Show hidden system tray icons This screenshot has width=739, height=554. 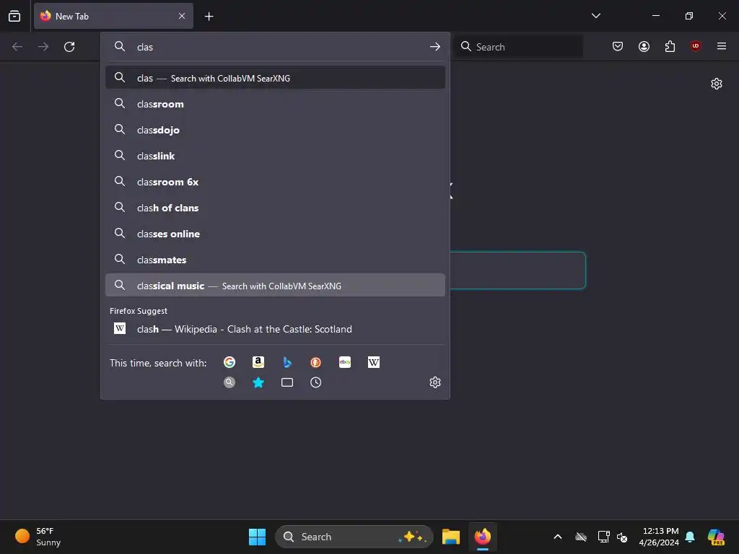(x=558, y=537)
